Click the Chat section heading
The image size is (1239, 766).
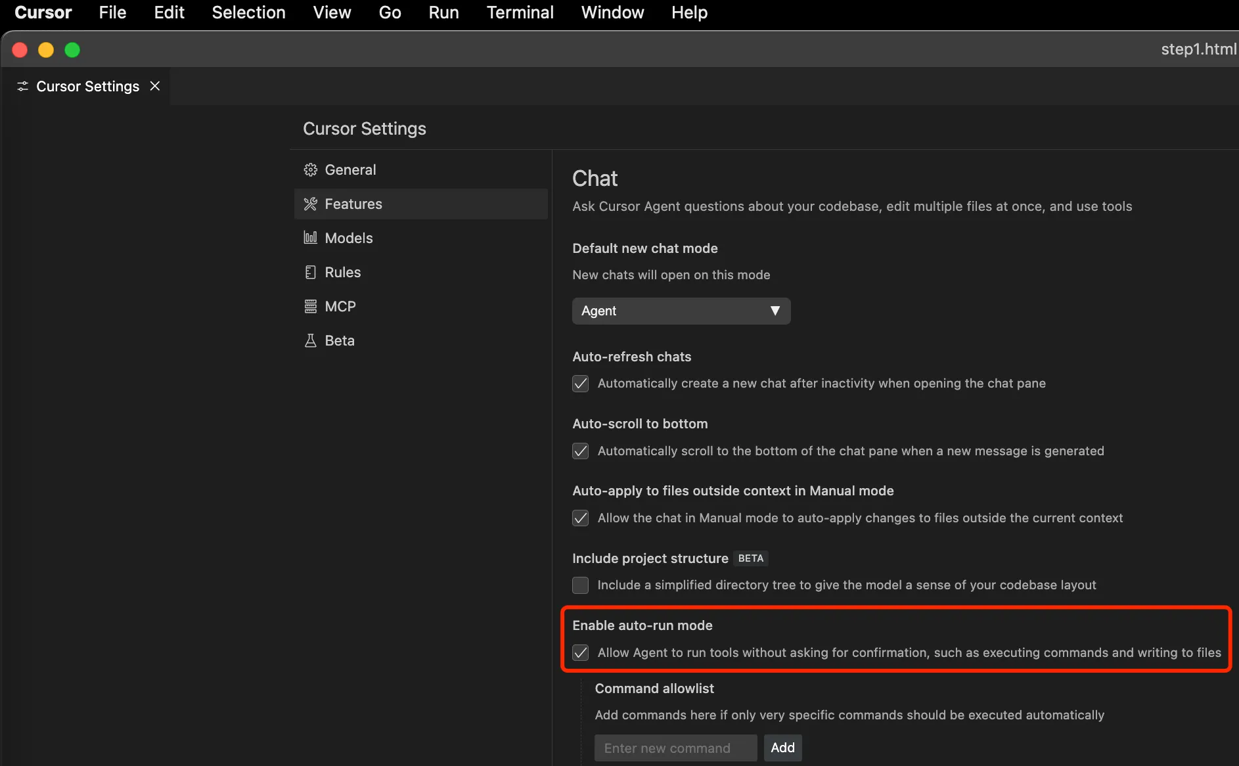point(595,179)
